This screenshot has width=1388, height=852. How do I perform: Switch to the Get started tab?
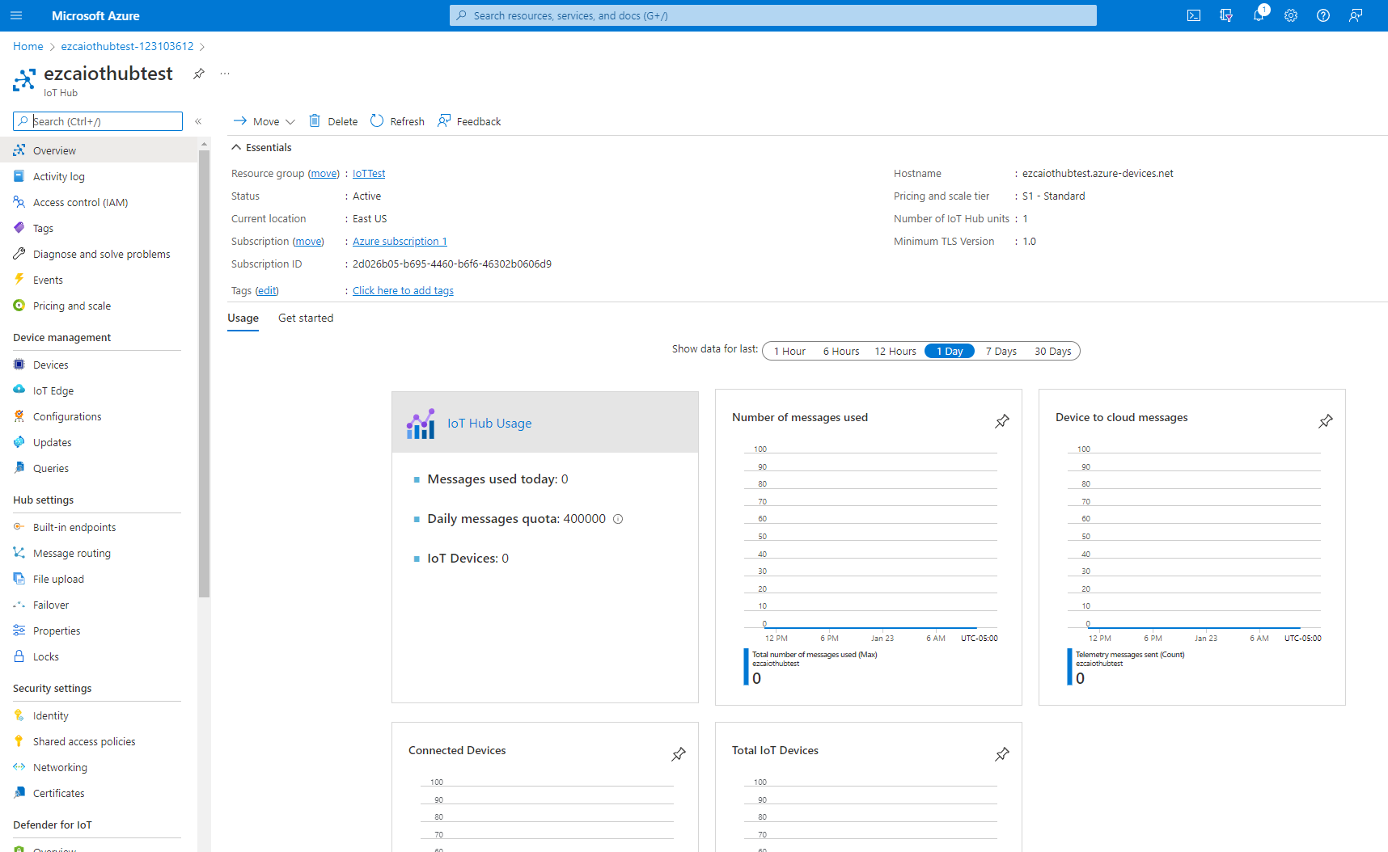tap(306, 318)
